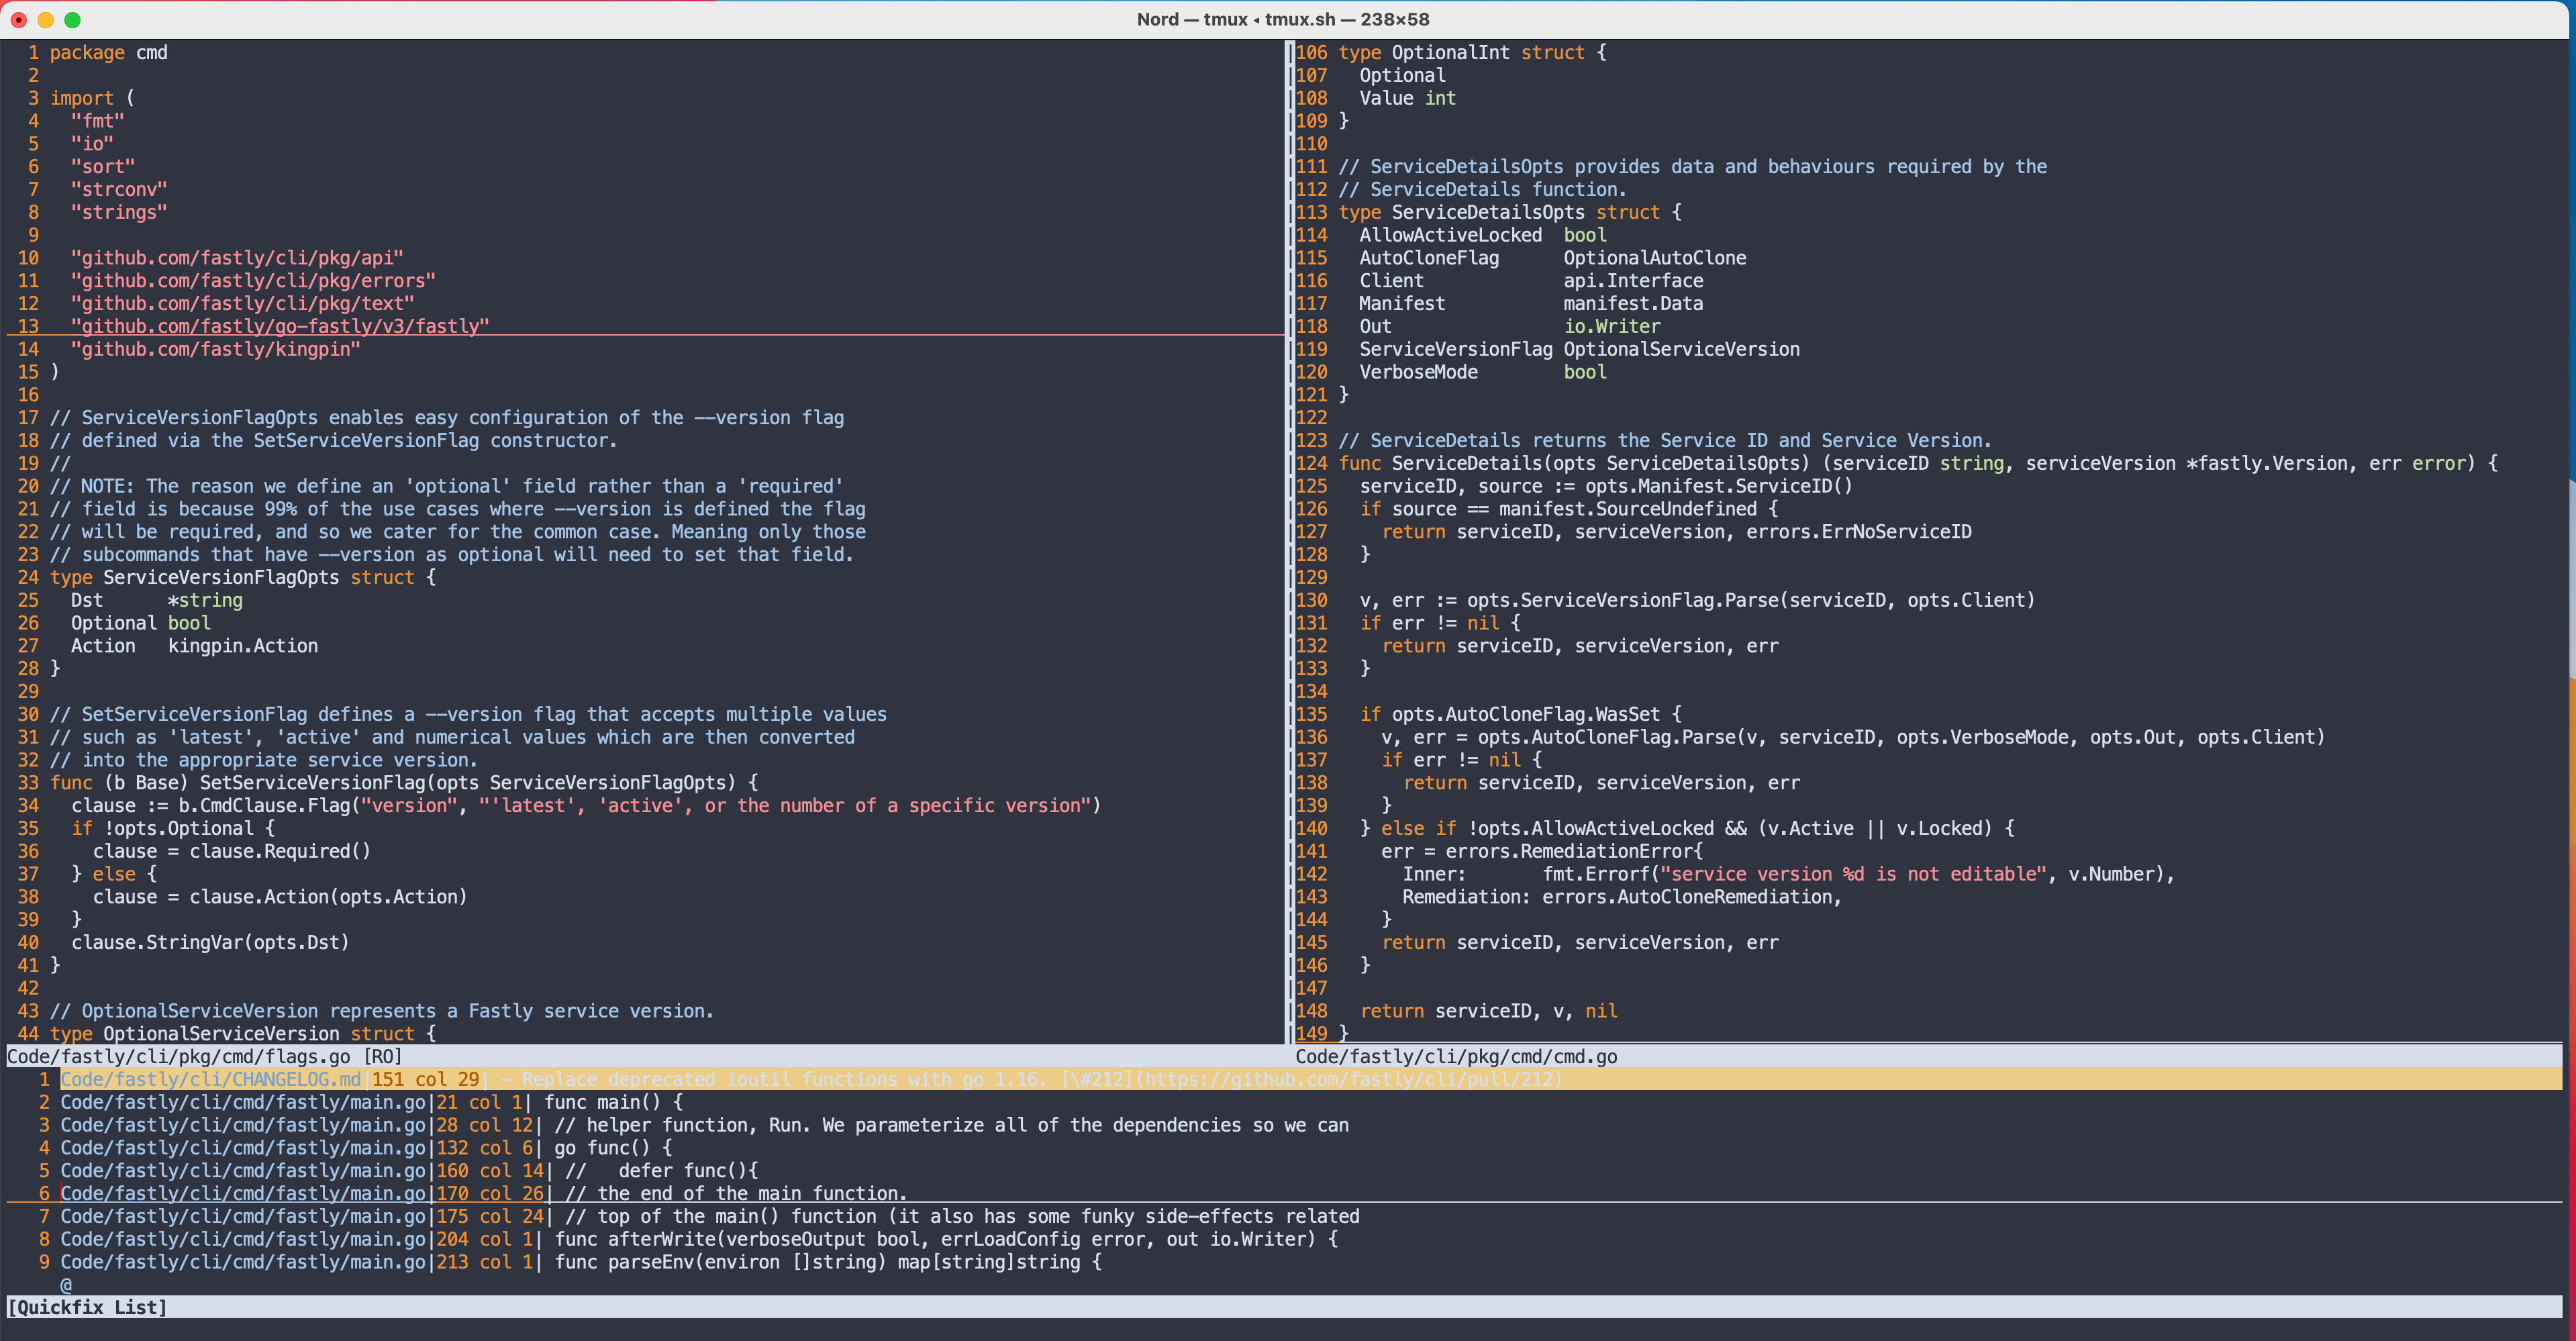Viewport: 2576px width, 1341px height.
Task: Click line number 124 in right pane
Action: (x=1311, y=463)
